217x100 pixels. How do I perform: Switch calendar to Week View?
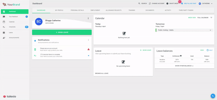pyautogui.click(x=192, y=18)
